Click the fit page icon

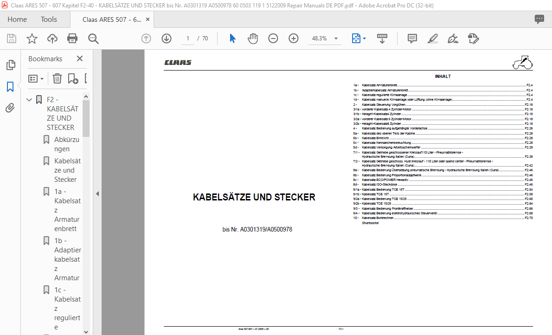356,39
